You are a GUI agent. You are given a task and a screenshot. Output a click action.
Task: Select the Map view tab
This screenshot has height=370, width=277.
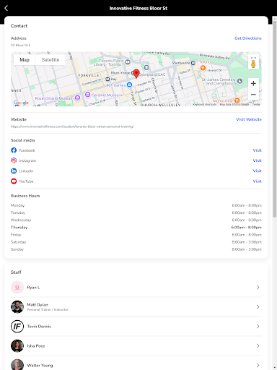pyautogui.click(x=25, y=60)
